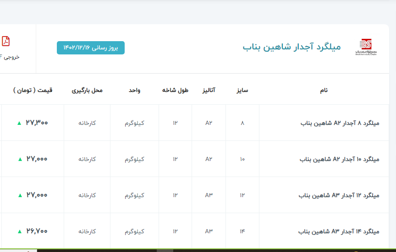Screen dimensions: 396x252
Task: Click the 'آنالیز' column header
Action: point(209,90)
